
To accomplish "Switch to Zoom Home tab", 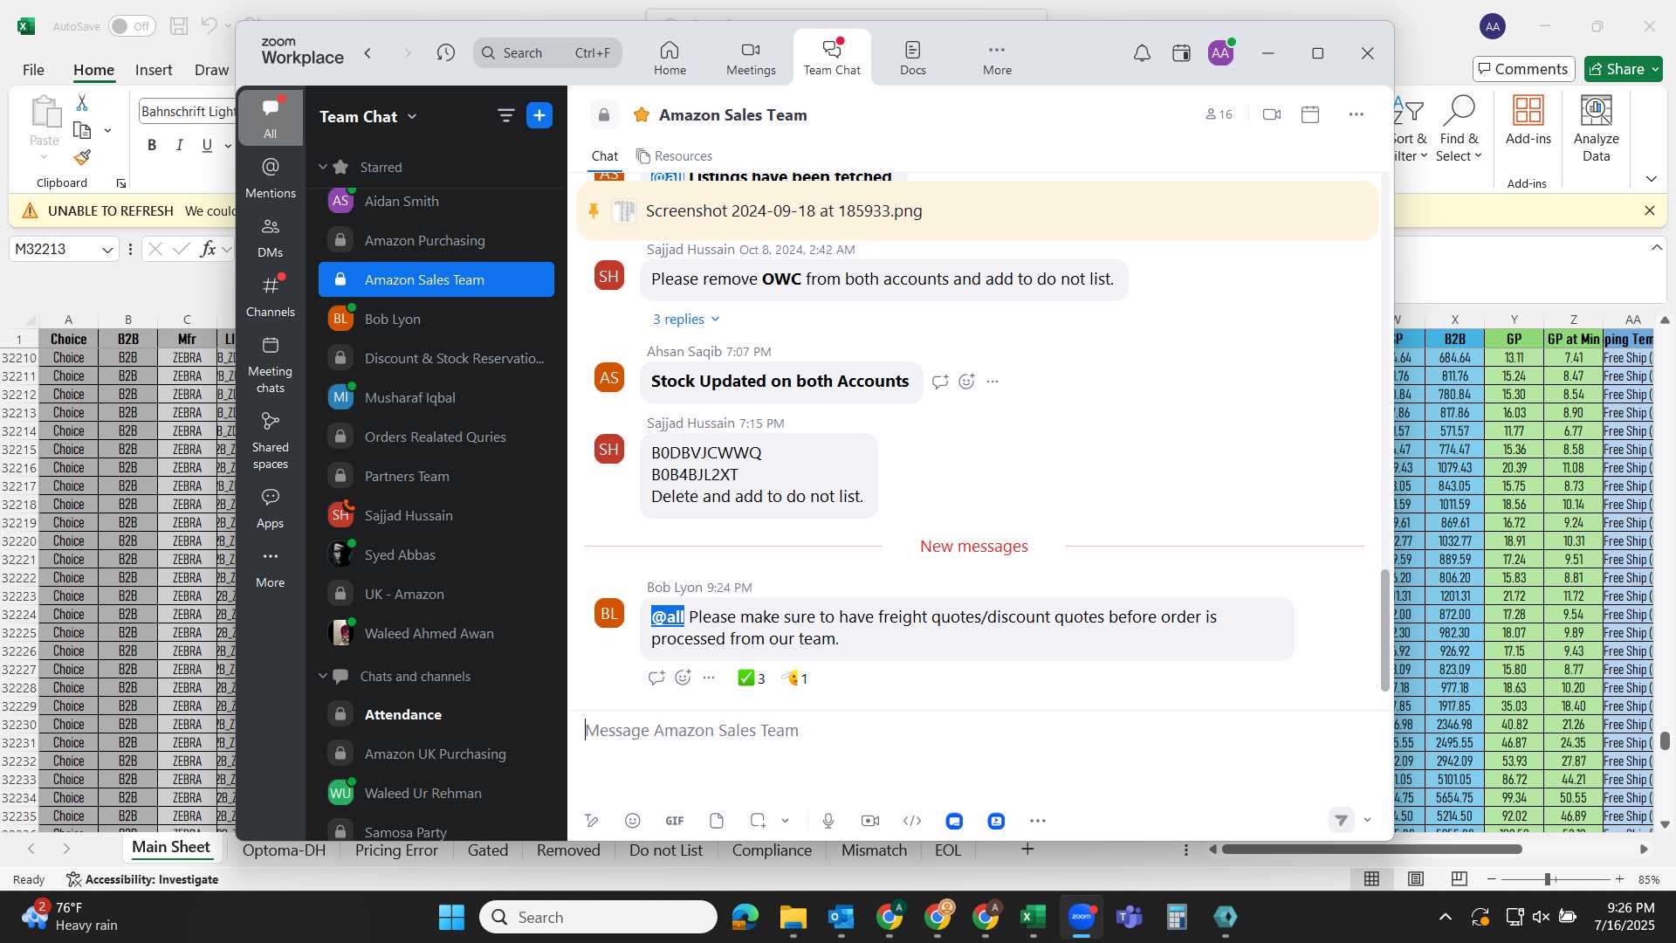I will tap(670, 58).
